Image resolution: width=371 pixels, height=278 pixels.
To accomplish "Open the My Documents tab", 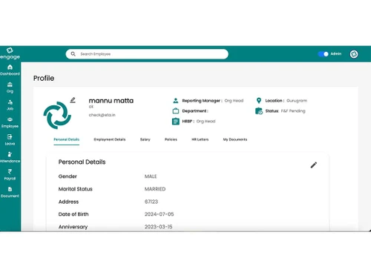I will [x=235, y=139].
